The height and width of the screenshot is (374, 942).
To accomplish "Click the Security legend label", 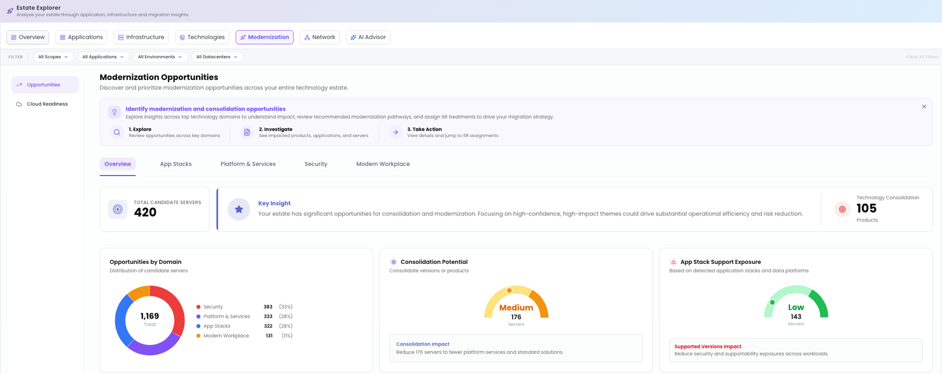I will (213, 307).
